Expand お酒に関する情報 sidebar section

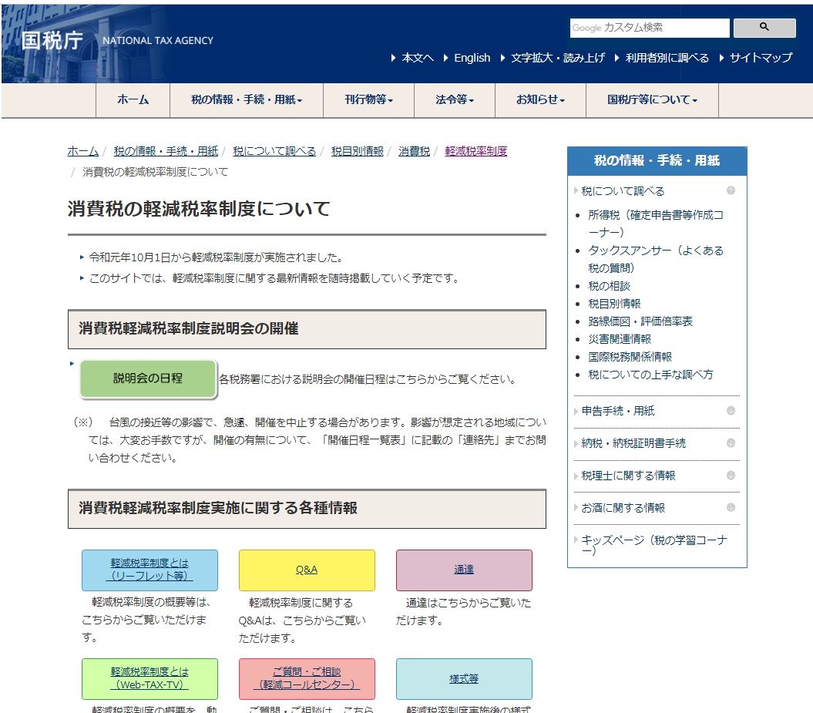pyautogui.click(x=623, y=508)
